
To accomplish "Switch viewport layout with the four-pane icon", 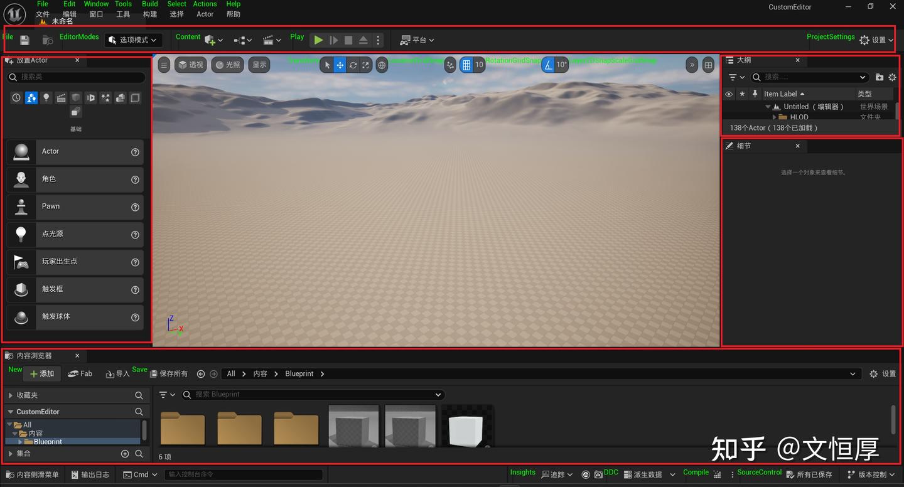I will tap(708, 65).
